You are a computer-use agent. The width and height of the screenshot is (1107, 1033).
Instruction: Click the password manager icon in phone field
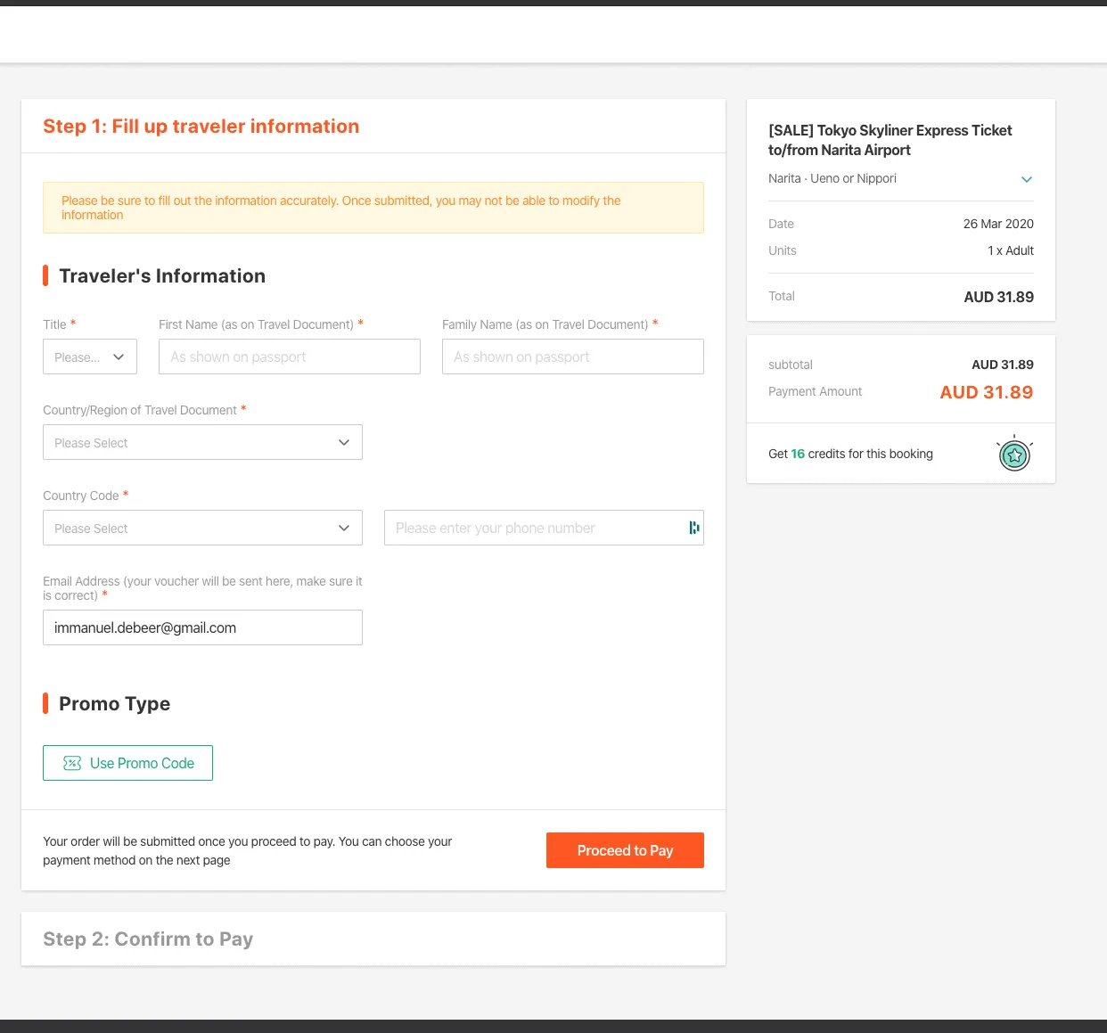pos(693,528)
